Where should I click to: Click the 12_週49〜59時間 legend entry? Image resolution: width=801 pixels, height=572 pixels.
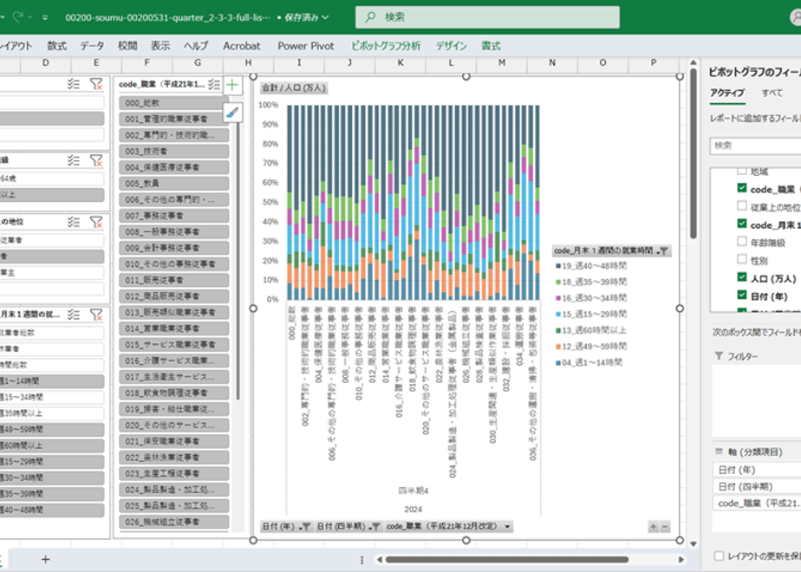[591, 347]
